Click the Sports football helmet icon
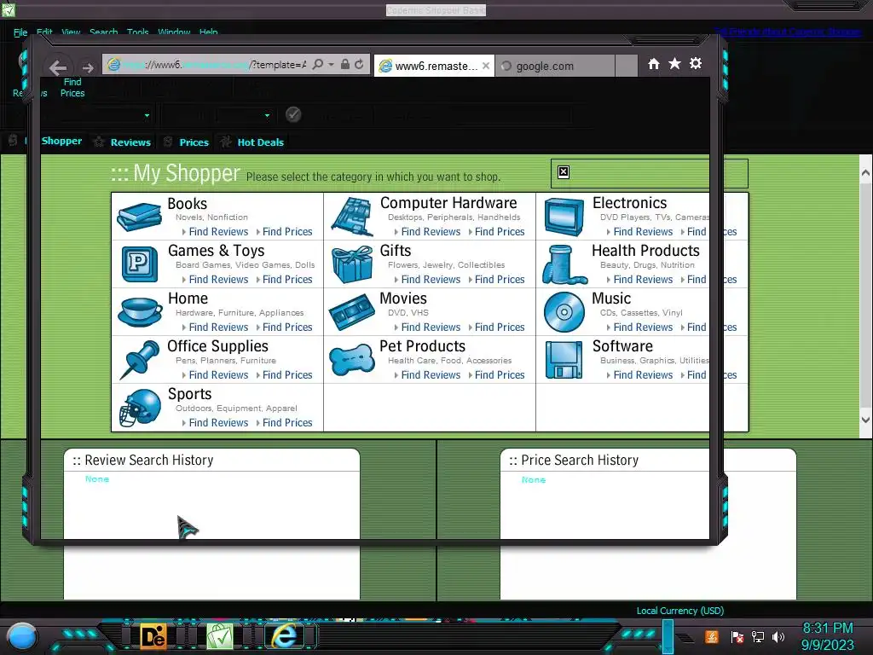The height and width of the screenshot is (655, 873). point(139,408)
